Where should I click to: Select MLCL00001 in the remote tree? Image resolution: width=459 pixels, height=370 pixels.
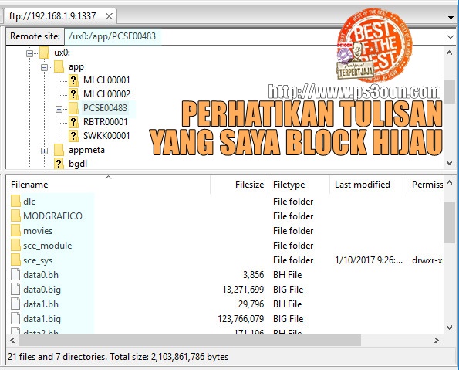106,80
